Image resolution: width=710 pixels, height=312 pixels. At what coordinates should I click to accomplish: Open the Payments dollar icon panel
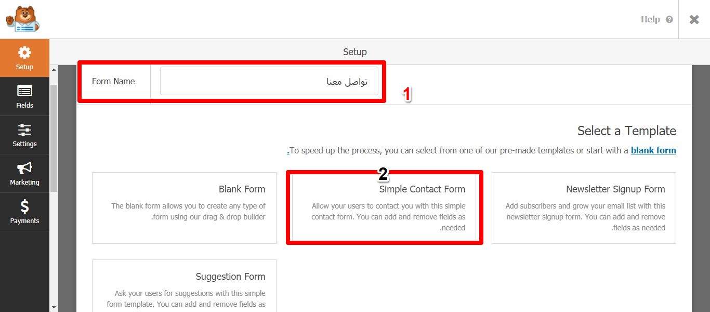pyautogui.click(x=24, y=206)
